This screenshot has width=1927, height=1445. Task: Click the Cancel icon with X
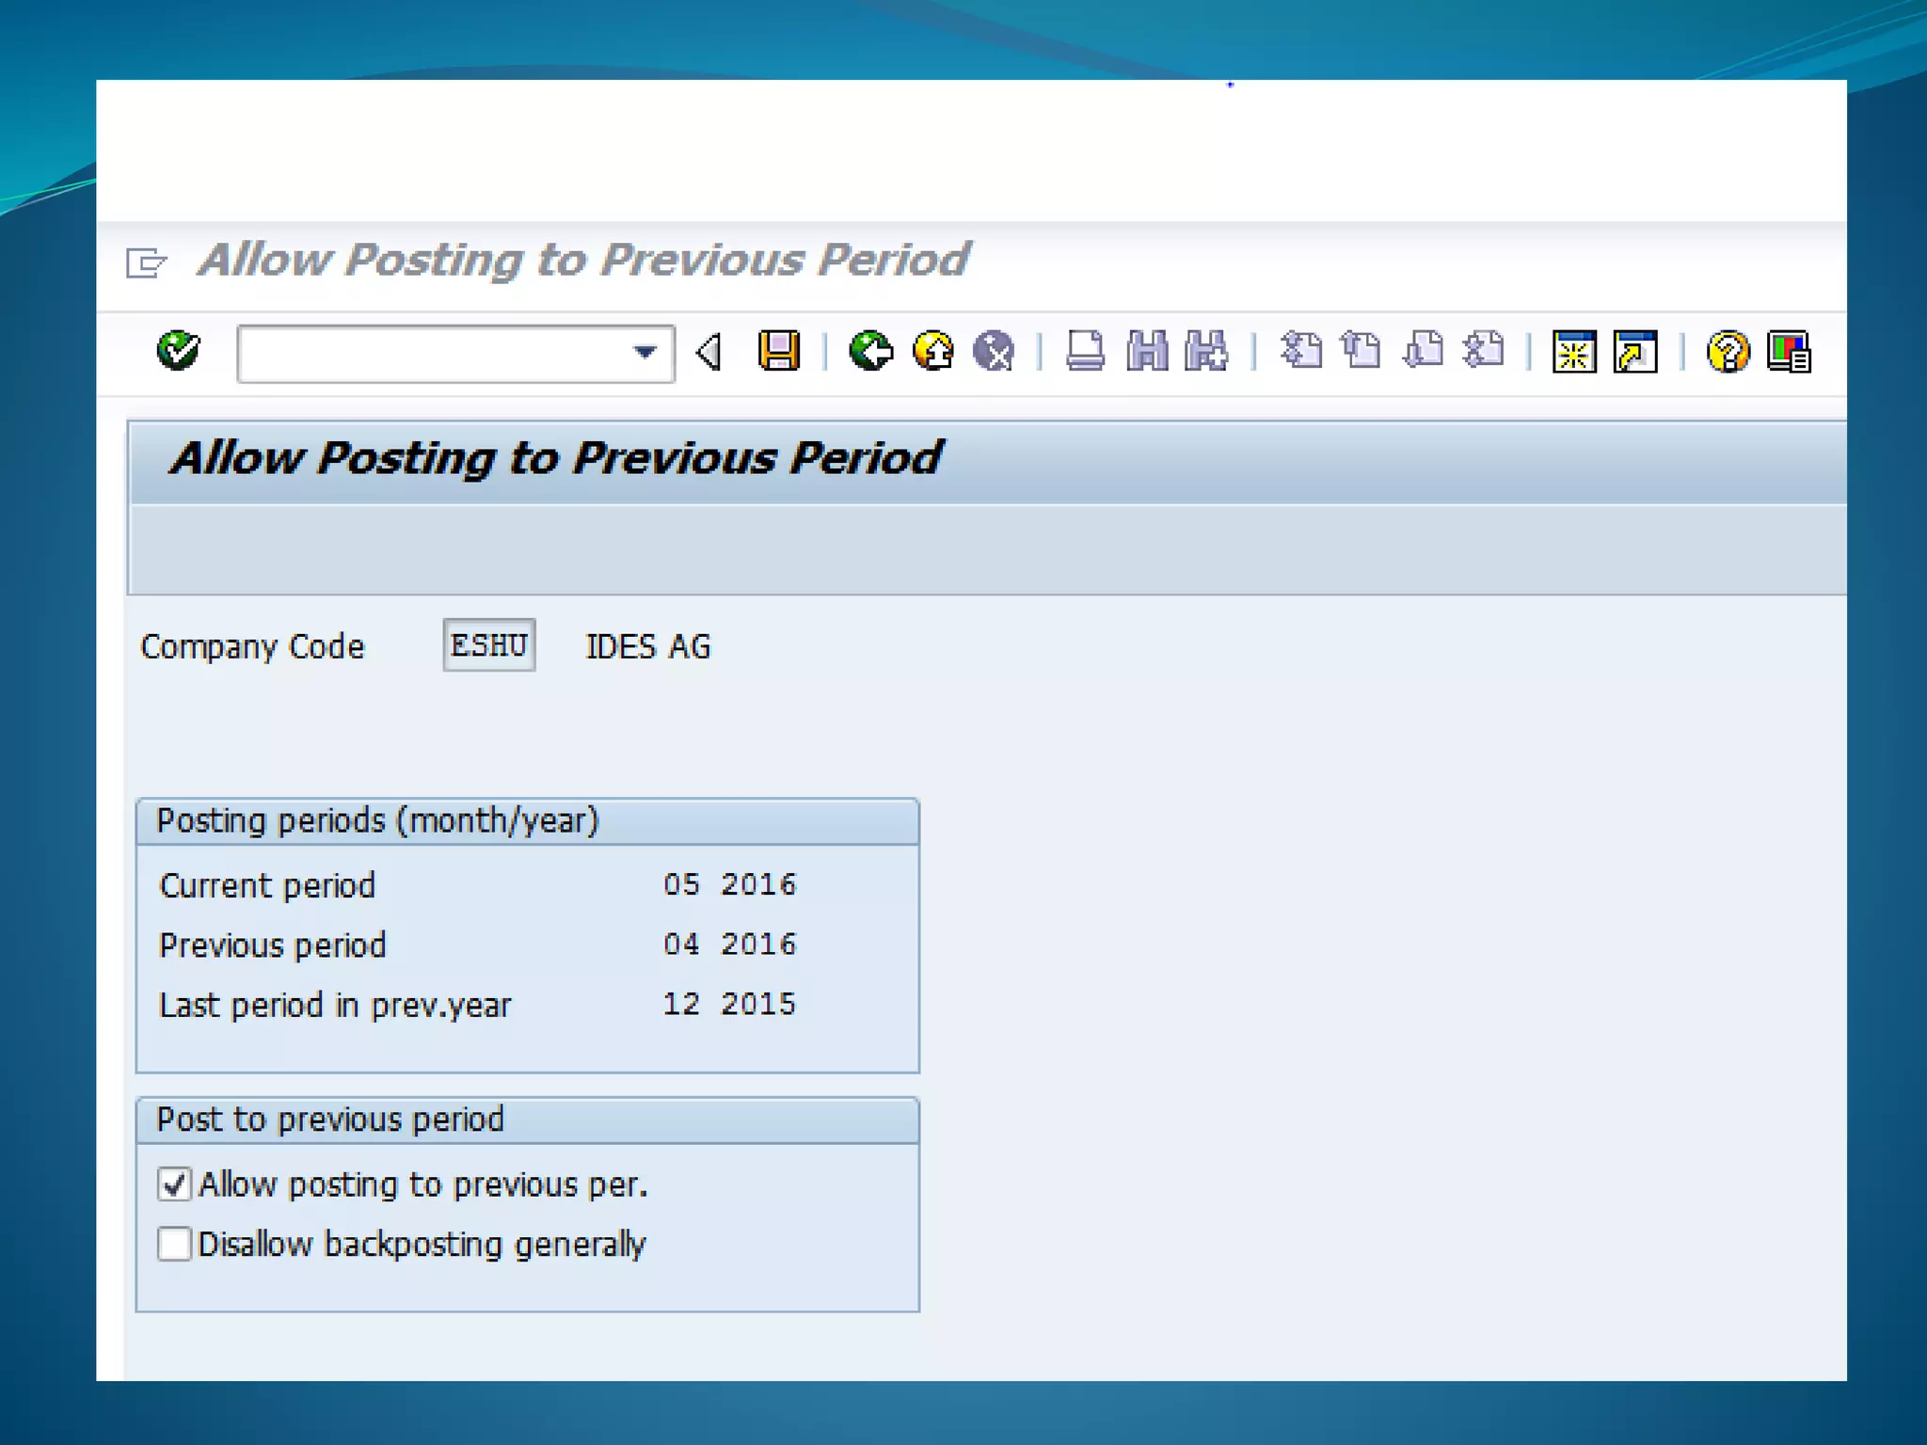pos(994,352)
